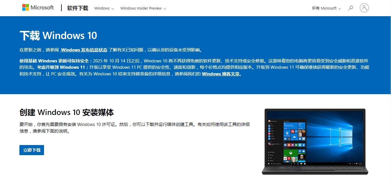Image resolution: width=391 pixels, height=182 pixels.
Task: Expand the Windows Insider Preview dropdown
Action: click(x=143, y=8)
